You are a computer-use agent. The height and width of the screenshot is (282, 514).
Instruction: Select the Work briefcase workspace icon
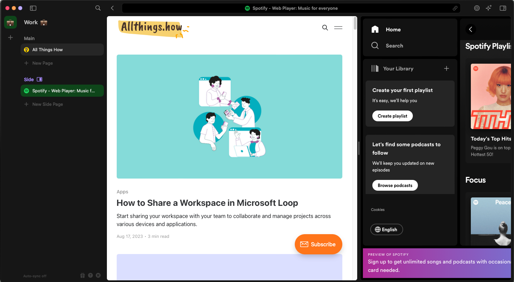click(x=10, y=23)
